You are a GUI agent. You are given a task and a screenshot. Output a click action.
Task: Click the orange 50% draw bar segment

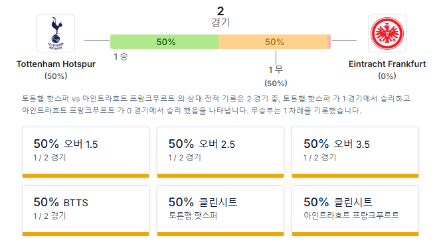[273, 42]
